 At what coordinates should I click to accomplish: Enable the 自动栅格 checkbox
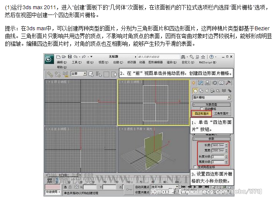coord(202,109)
